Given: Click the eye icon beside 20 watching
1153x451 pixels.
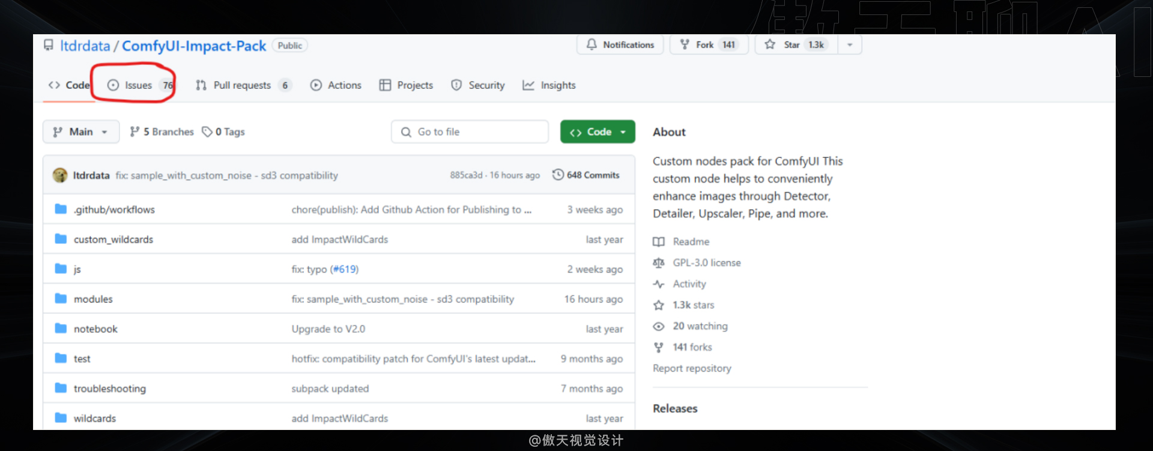Looking at the screenshot, I should [659, 326].
